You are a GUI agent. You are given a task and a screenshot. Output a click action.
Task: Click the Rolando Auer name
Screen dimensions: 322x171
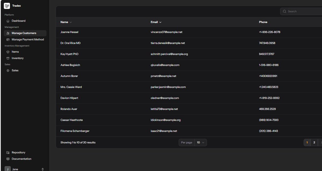coord(69,109)
